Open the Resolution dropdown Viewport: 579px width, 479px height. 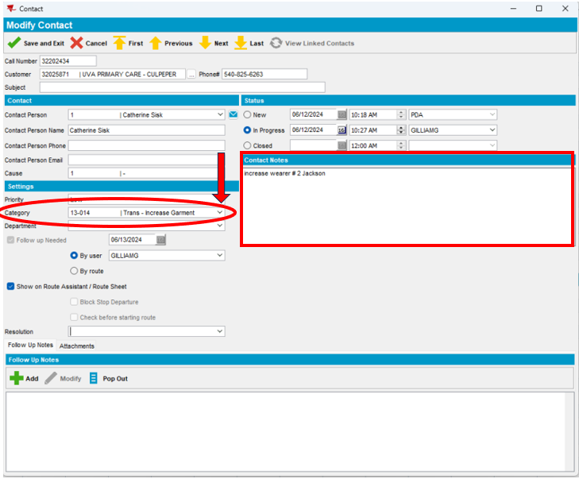(x=220, y=331)
